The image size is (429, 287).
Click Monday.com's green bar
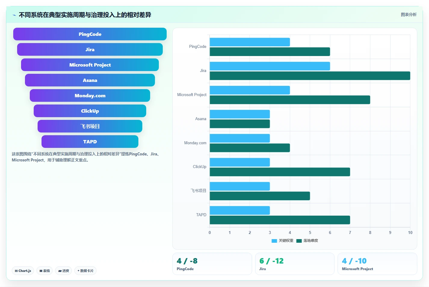[x=250, y=148]
